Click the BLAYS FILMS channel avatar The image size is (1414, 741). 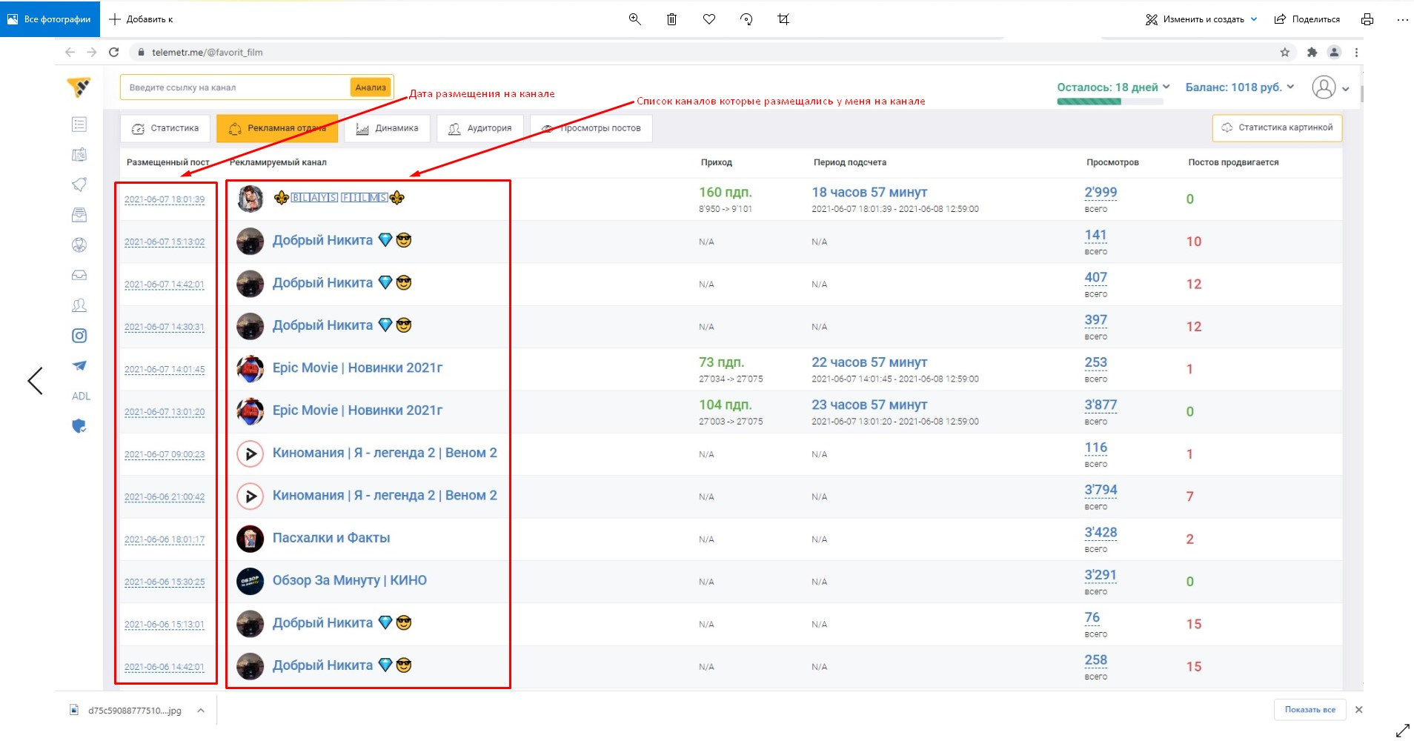250,199
